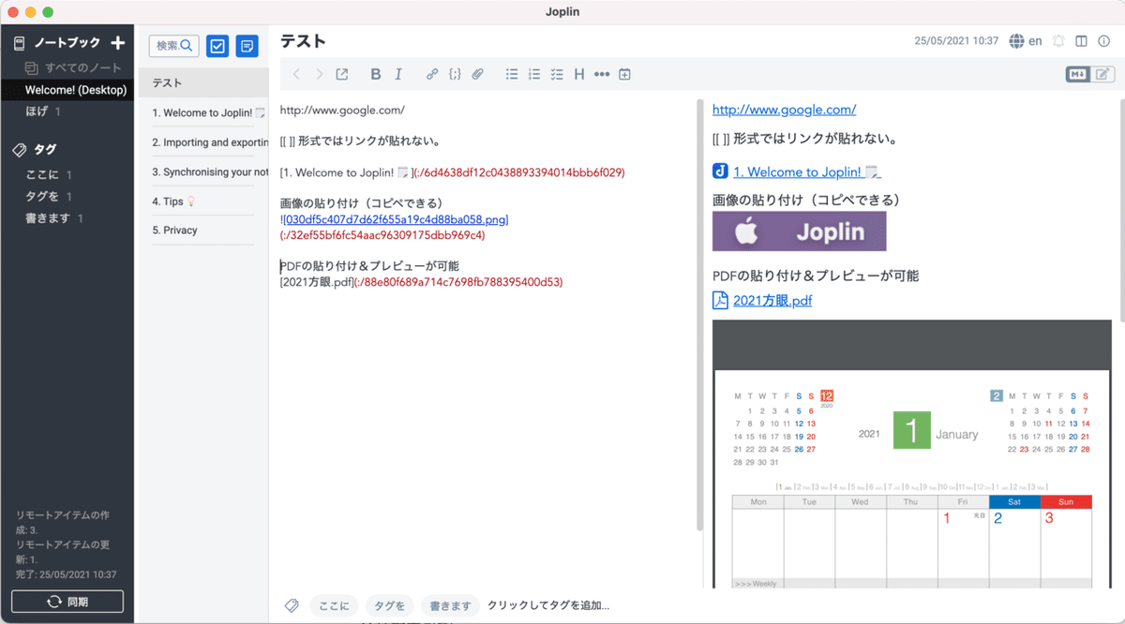
Task: Add a new notebook with the plus icon
Action: [x=117, y=42]
